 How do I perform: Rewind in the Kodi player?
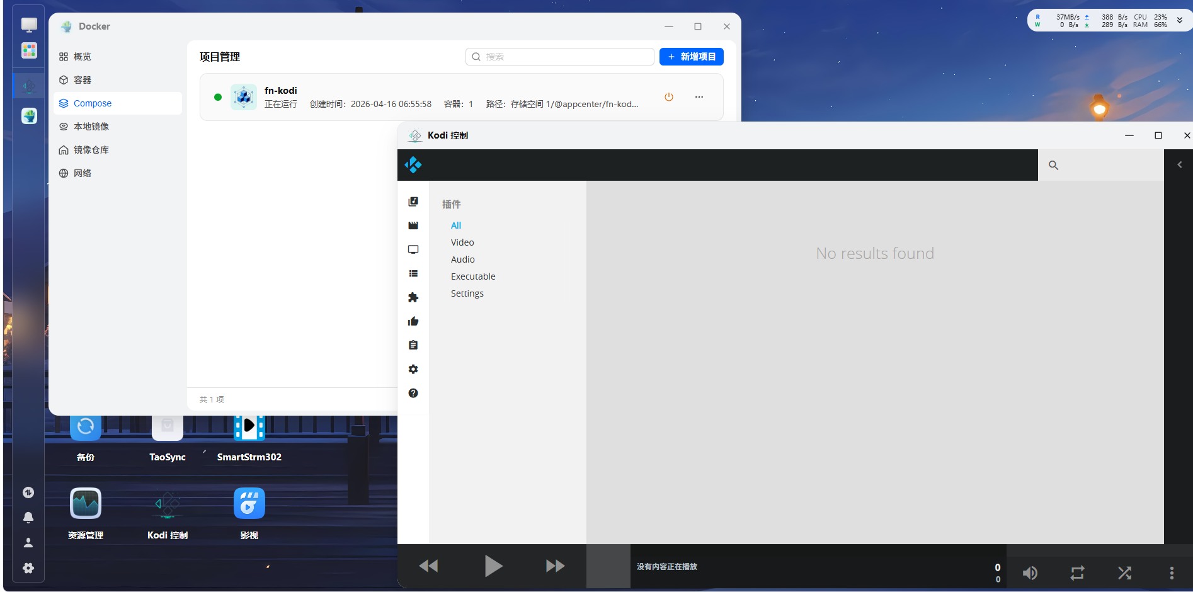(428, 566)
